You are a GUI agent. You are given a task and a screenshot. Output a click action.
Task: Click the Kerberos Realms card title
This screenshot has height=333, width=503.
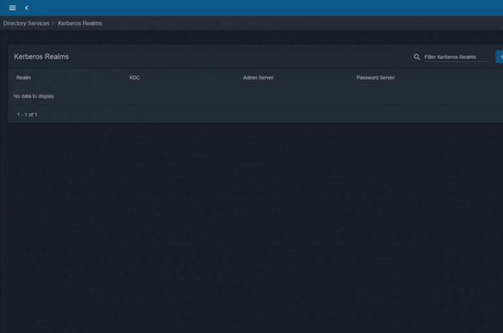(41, 57)
